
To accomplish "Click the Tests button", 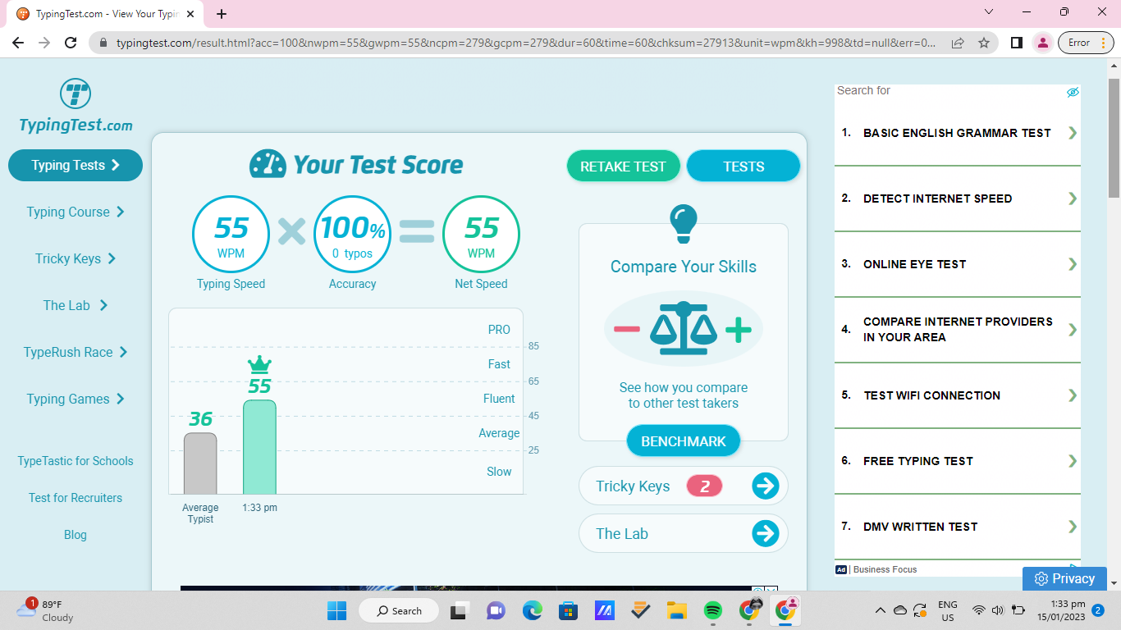I will [744, 167].
